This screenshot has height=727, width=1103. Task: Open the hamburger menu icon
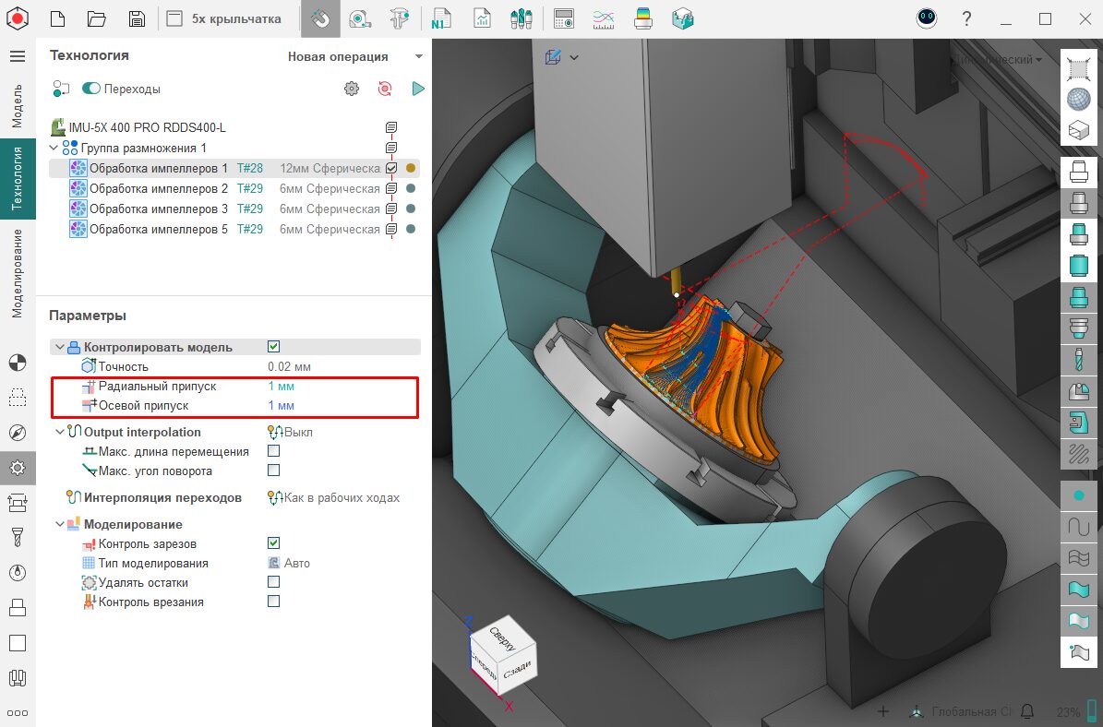click(18, 56)
